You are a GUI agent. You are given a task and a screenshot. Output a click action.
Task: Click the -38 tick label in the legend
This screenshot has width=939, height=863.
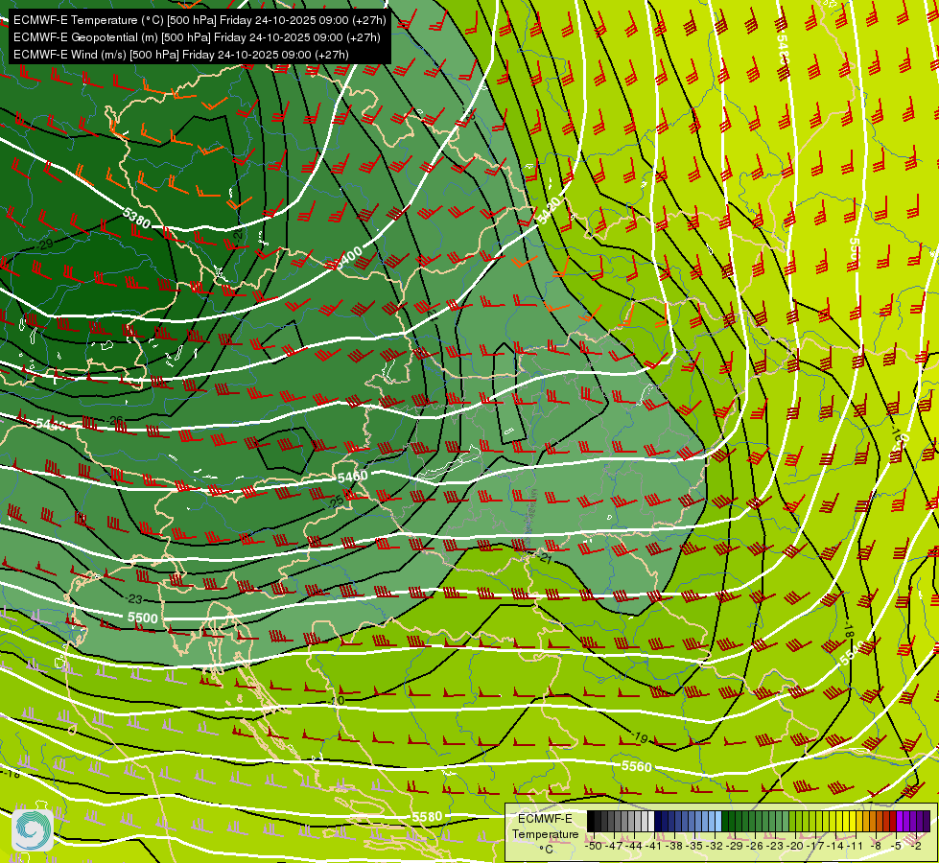click(673, 847)
